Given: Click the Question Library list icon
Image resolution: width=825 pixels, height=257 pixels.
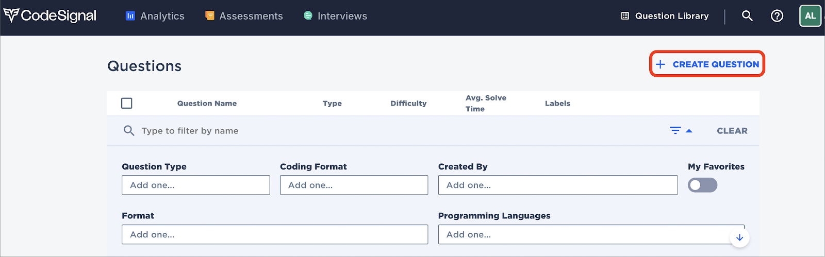Looking at the screenshot, I should 625,16.
